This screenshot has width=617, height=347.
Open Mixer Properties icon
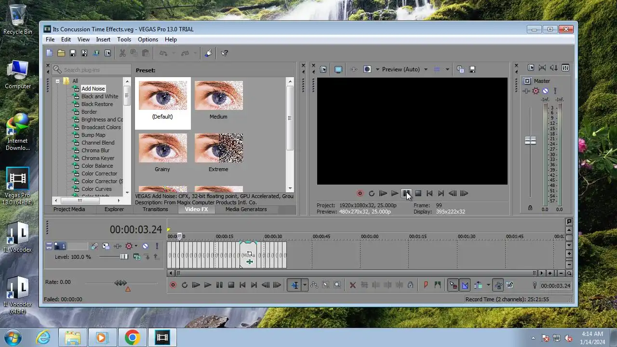[531, 68]
